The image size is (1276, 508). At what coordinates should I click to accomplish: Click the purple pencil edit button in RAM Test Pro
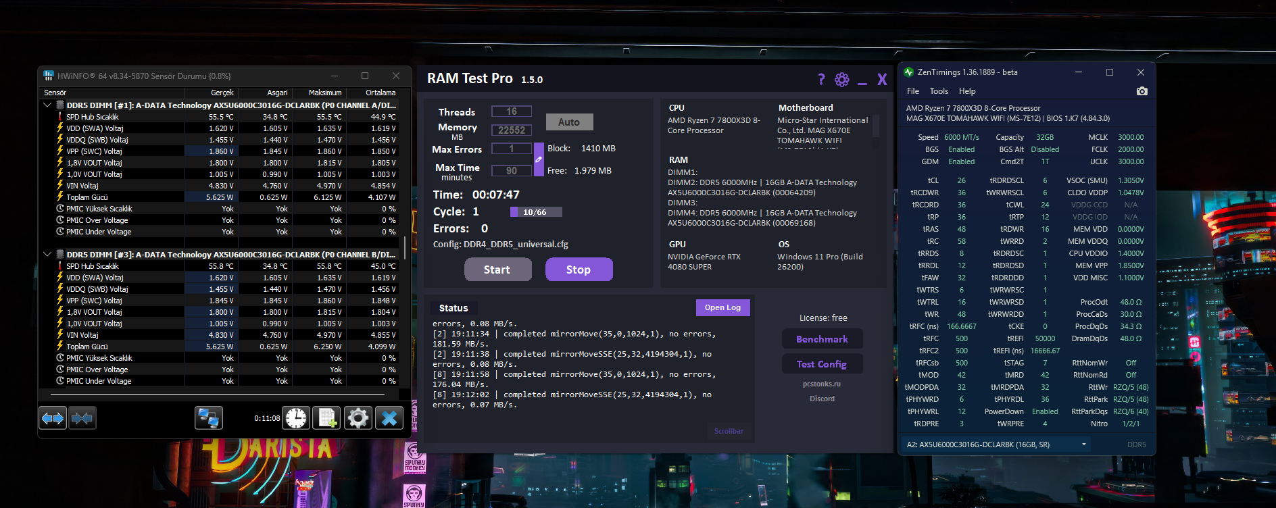pos(539,159)
